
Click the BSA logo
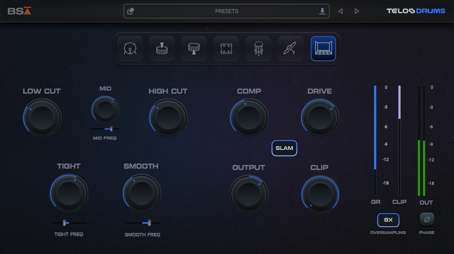coord(19,11)
